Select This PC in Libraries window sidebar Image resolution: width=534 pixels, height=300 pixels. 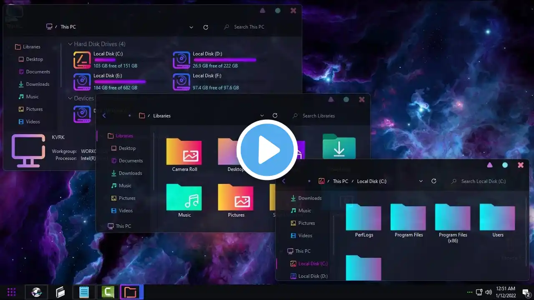pos(119,226)
